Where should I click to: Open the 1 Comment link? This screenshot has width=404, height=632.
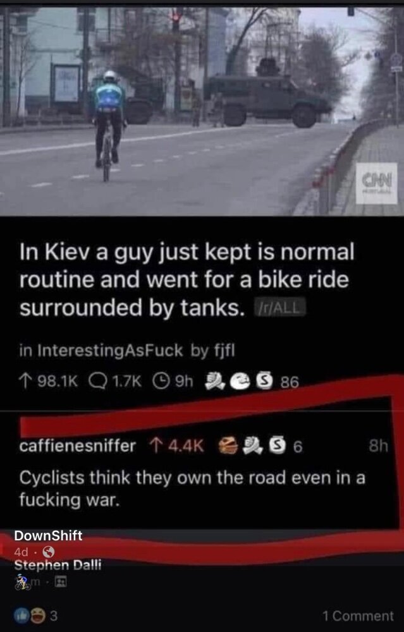coord(358,616)
